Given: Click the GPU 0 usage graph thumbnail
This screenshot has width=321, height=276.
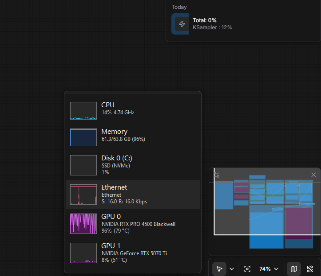Looking at the screenshot, I should point(83,224).
